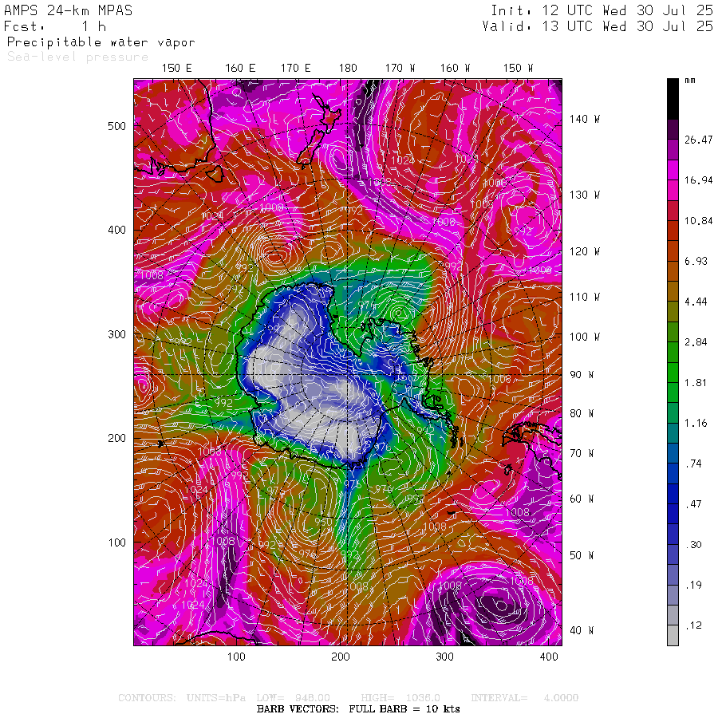Click the "6.93" color bar value
Viewport: 718px width, 718px height.
tap(696, 261)
